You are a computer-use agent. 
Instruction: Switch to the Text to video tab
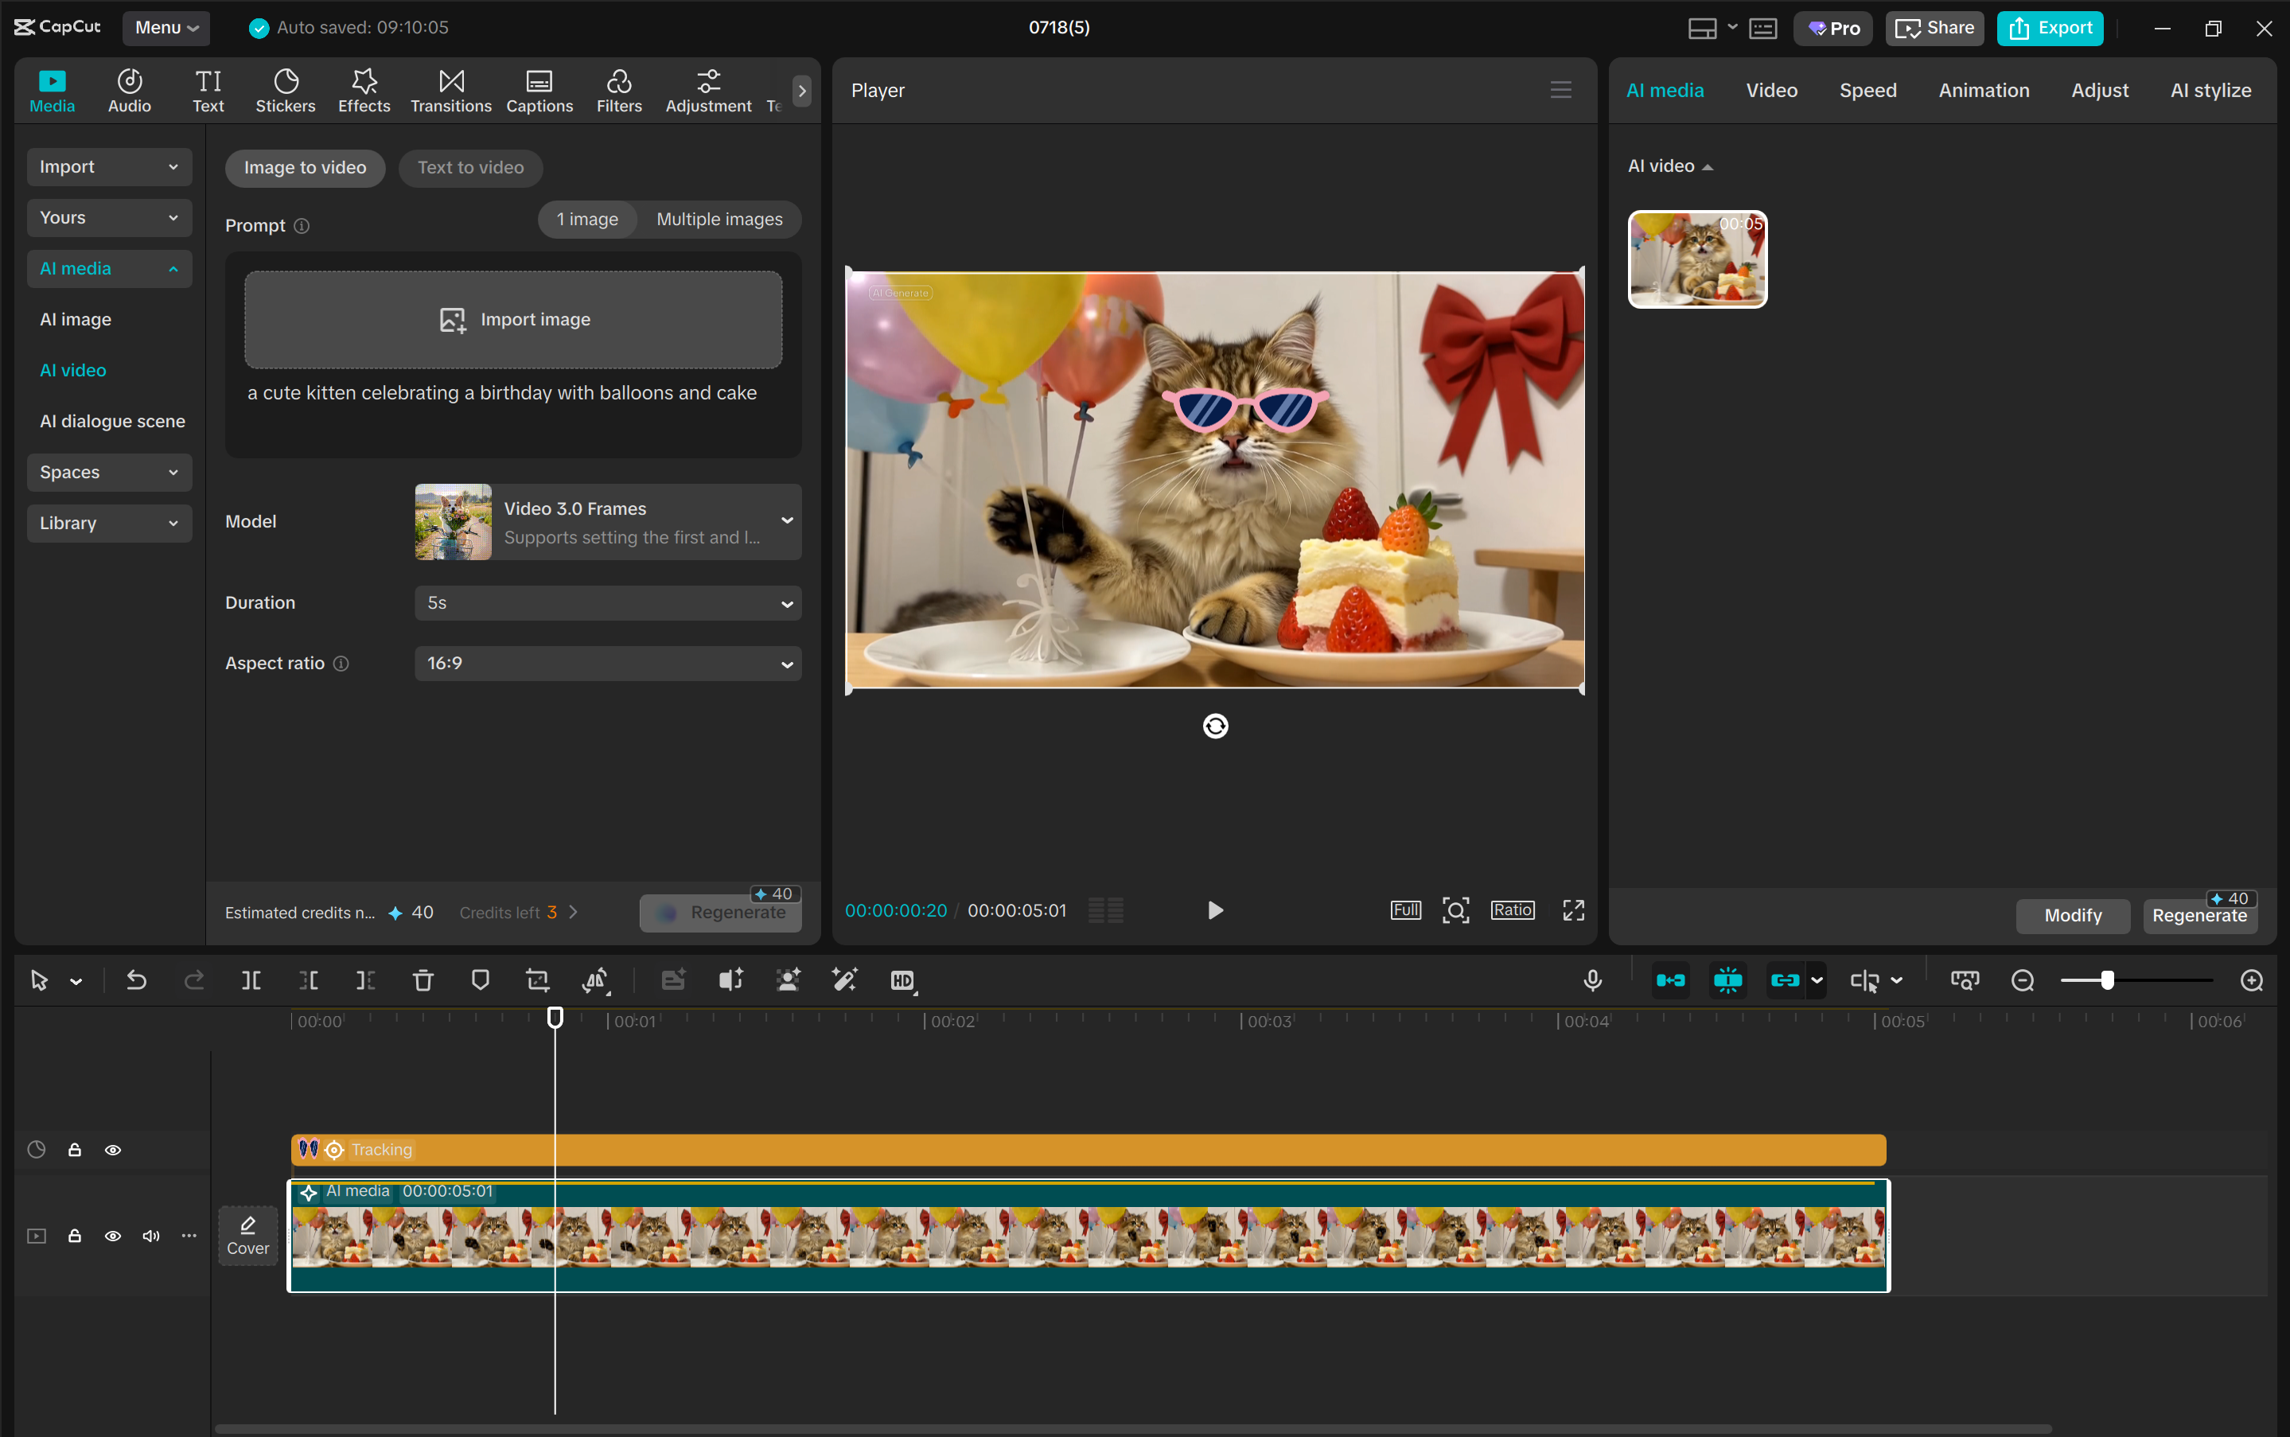tap(469, 167)
